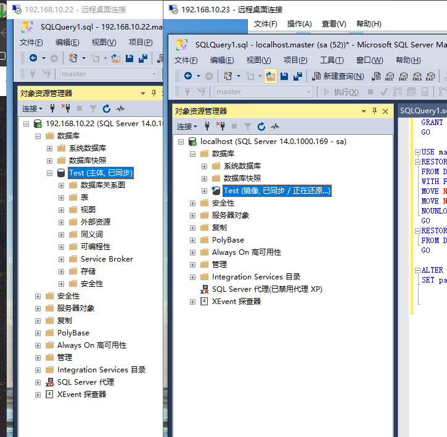Expand Service Broker folder in left tree
The width and height of the screenshot is (447, 437).
61,259
